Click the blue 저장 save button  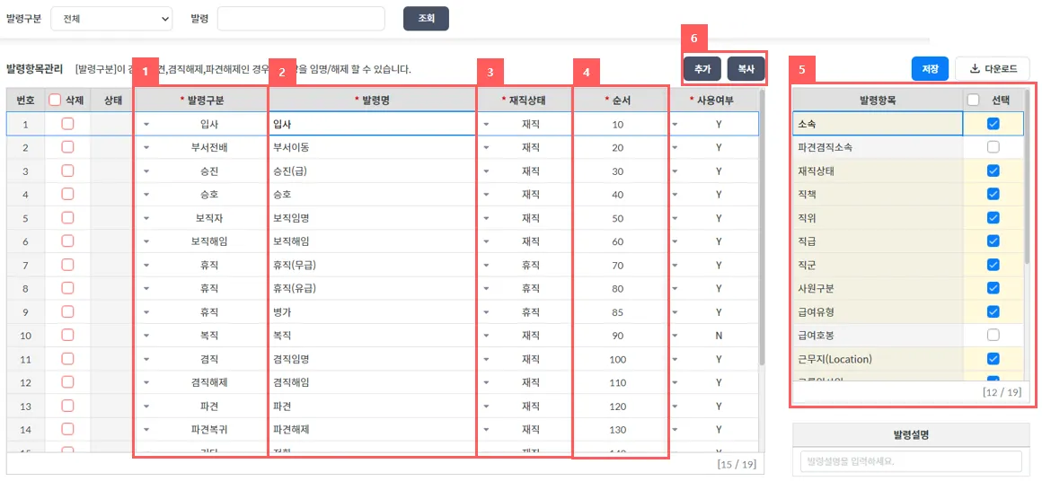pos(929,68)
